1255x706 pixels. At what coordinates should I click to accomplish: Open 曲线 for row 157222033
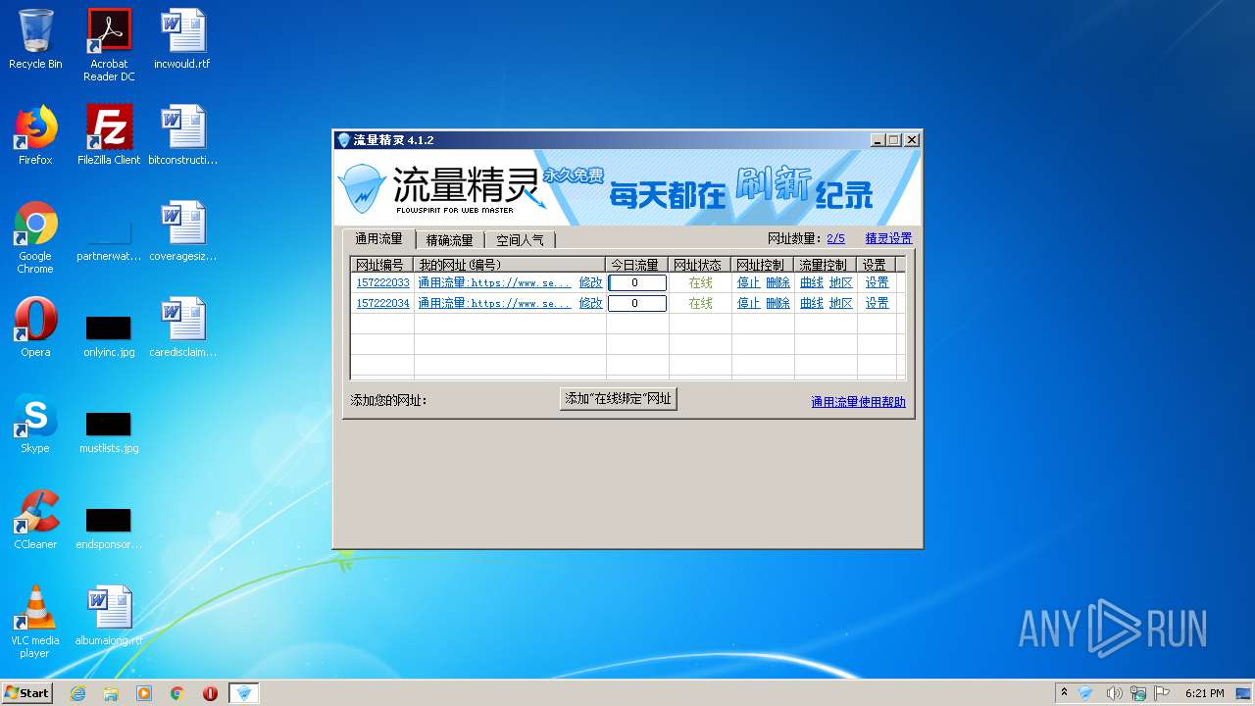(812, 282)
